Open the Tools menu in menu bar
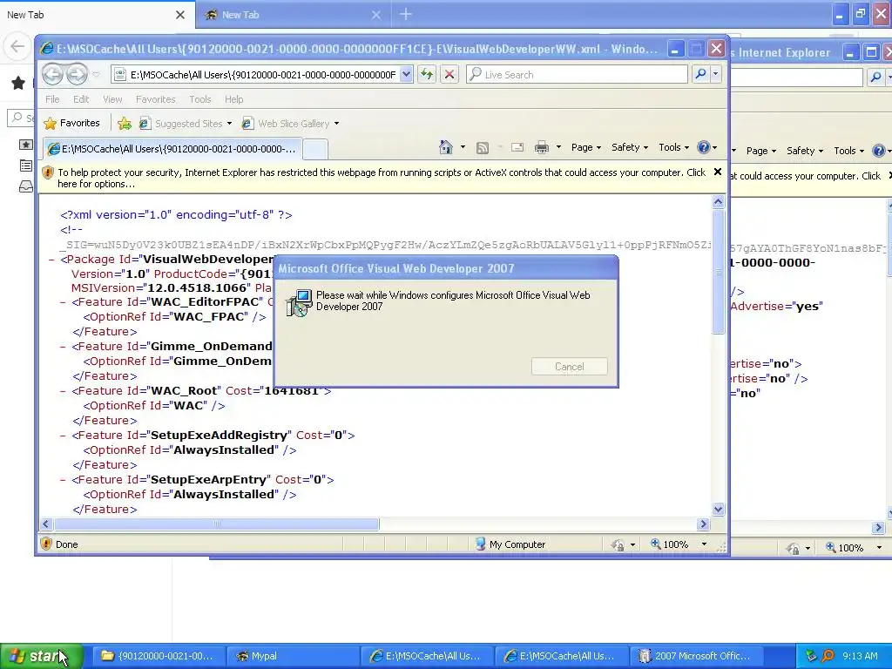 [x=200, y=99]
